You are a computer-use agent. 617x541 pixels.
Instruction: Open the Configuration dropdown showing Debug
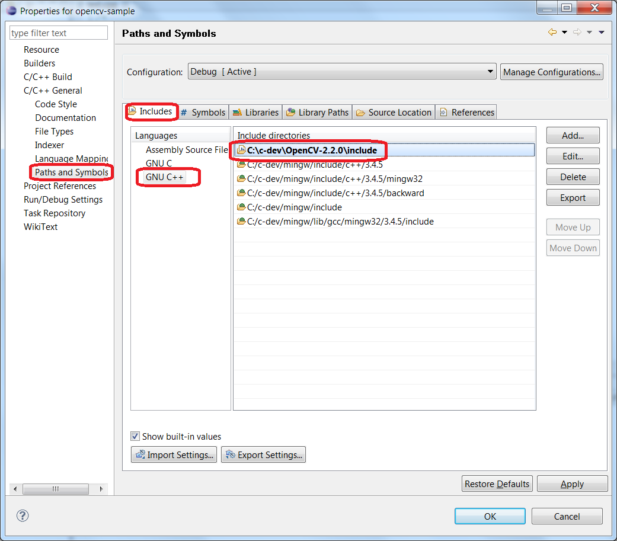tap(491, 71)
